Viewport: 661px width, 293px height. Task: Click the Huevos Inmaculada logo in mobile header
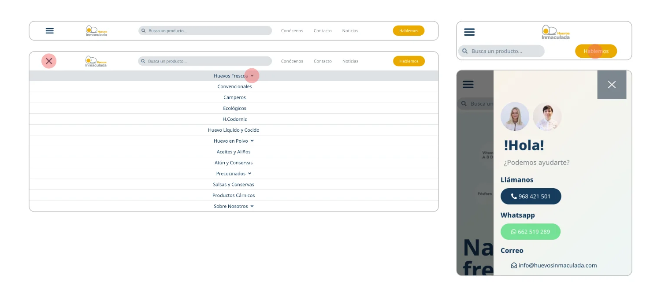tap(555, 32)
